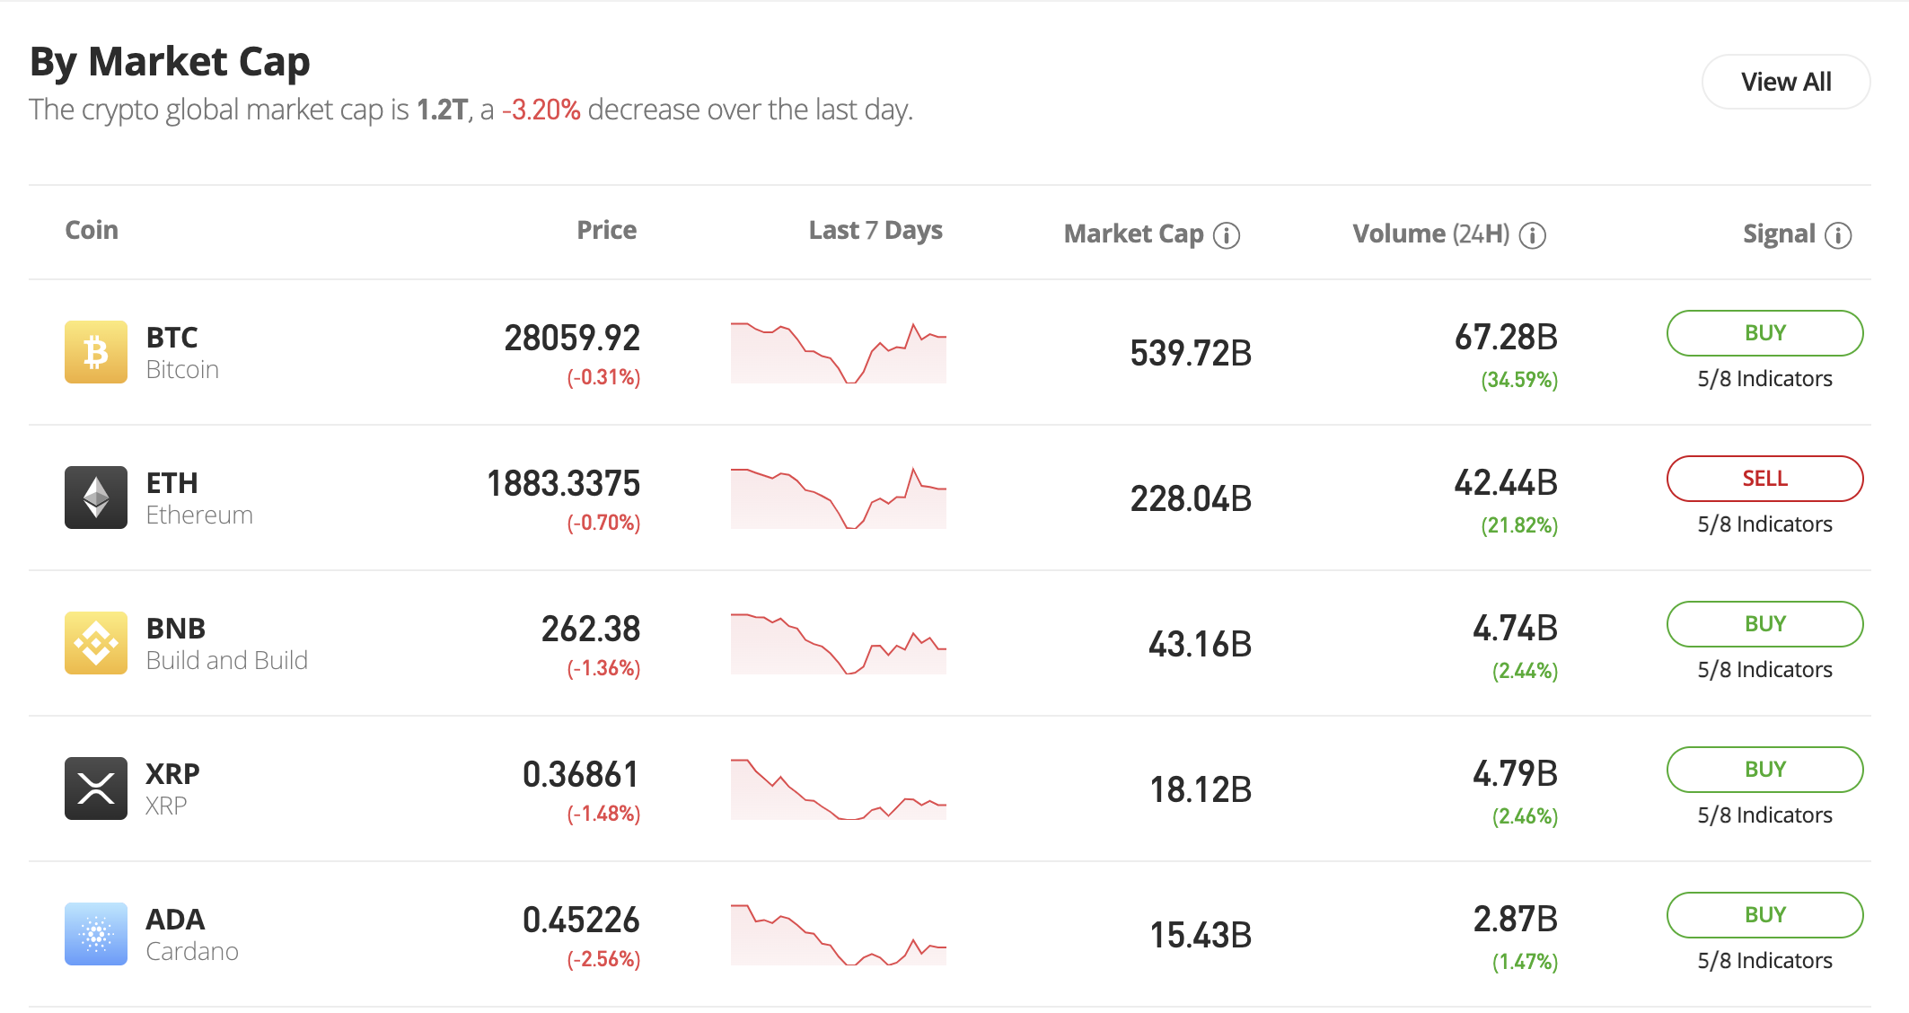Click the 4.79B volume value
The image size is (1909, 1013).
1516,774
